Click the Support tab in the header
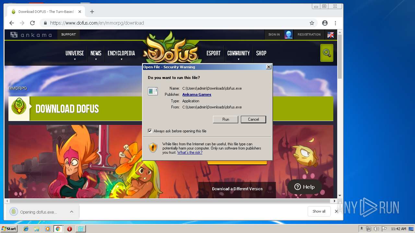Viewport: 415px width, 233px height. click(x=68, y=35)
